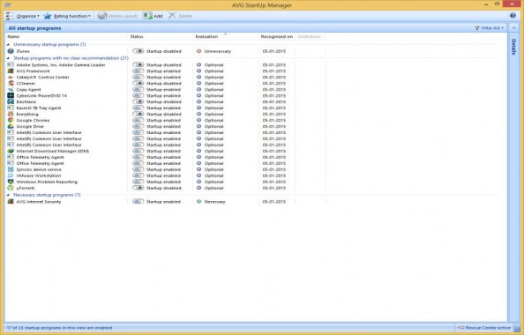Sort by the Evaluation column header
Image resolution: width=524 pixels, height=335 pixels.
[x=226, y=36]
